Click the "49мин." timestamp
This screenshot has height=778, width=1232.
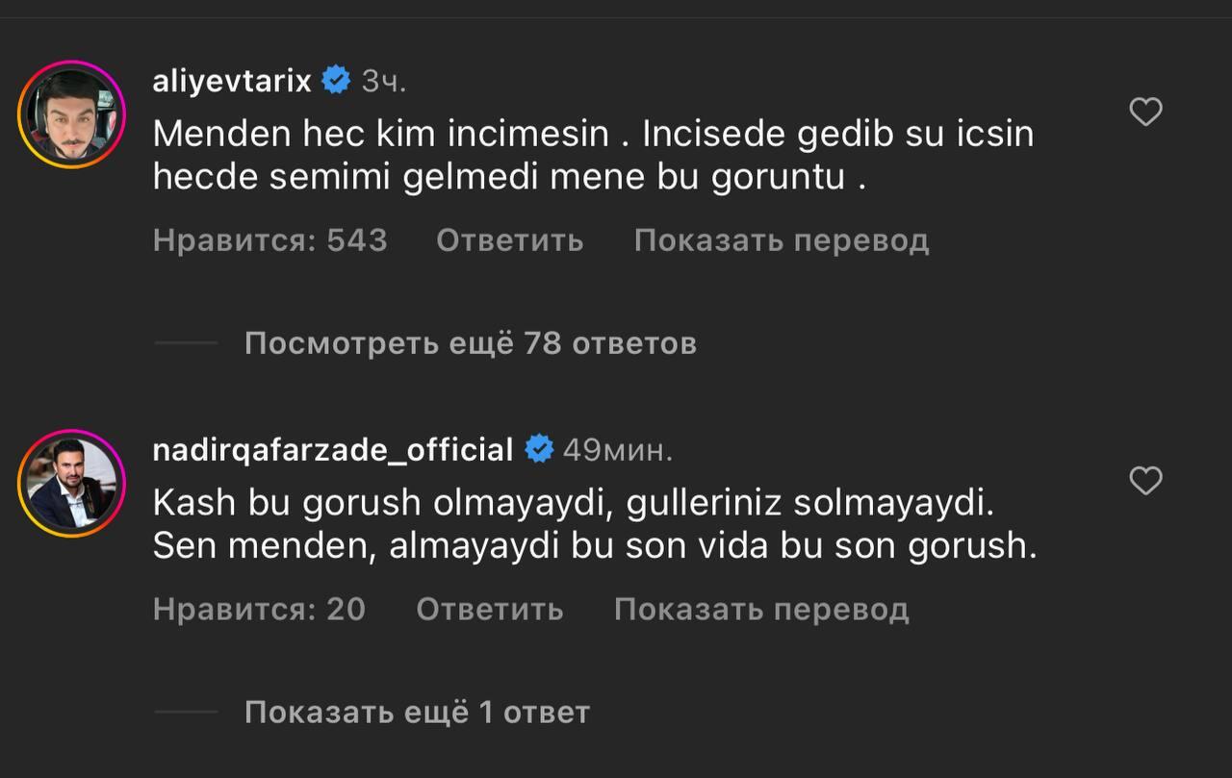(617, 449)
